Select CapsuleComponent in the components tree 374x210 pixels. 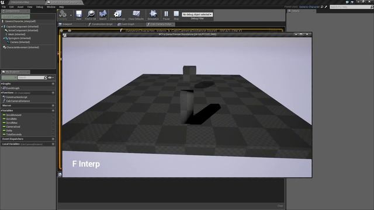pos(22,27)
